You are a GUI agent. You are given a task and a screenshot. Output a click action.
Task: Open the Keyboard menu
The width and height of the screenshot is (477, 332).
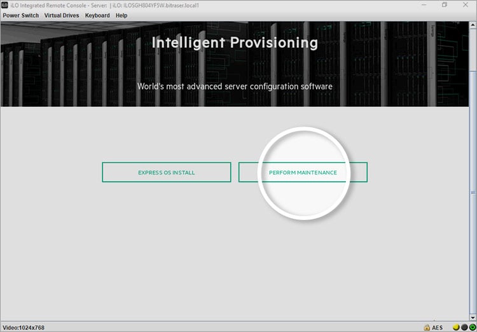[97, 15]
